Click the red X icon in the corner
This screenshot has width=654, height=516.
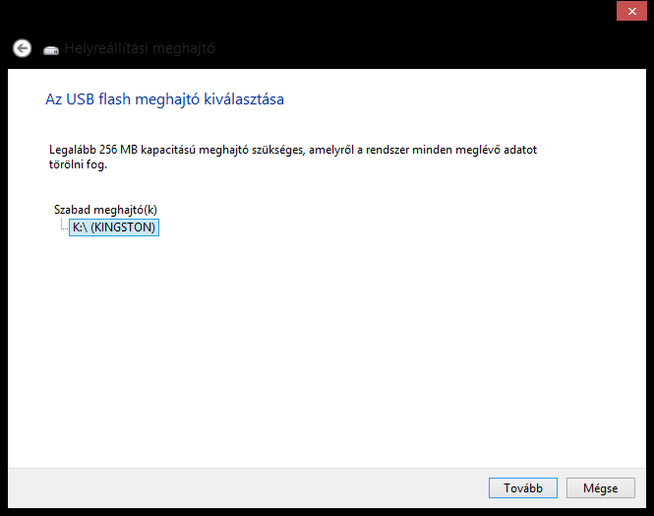(x=632, y=11)
